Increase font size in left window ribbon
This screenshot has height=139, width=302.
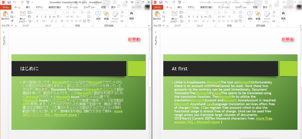[52, 21]
